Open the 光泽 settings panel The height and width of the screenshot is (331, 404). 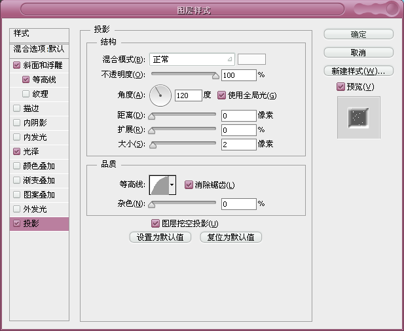point(31,152)
